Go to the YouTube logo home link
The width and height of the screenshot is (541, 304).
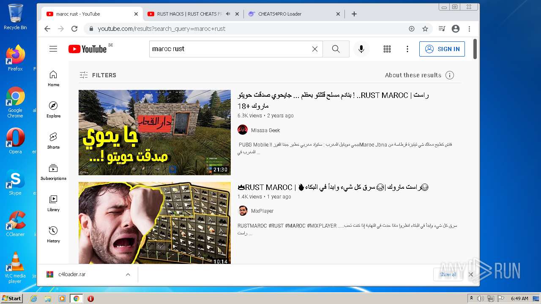[x=87, y=49]
